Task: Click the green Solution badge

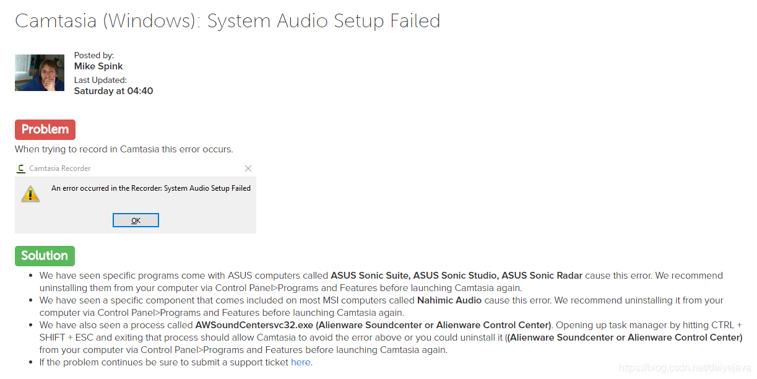Action: tap(45, 256)
